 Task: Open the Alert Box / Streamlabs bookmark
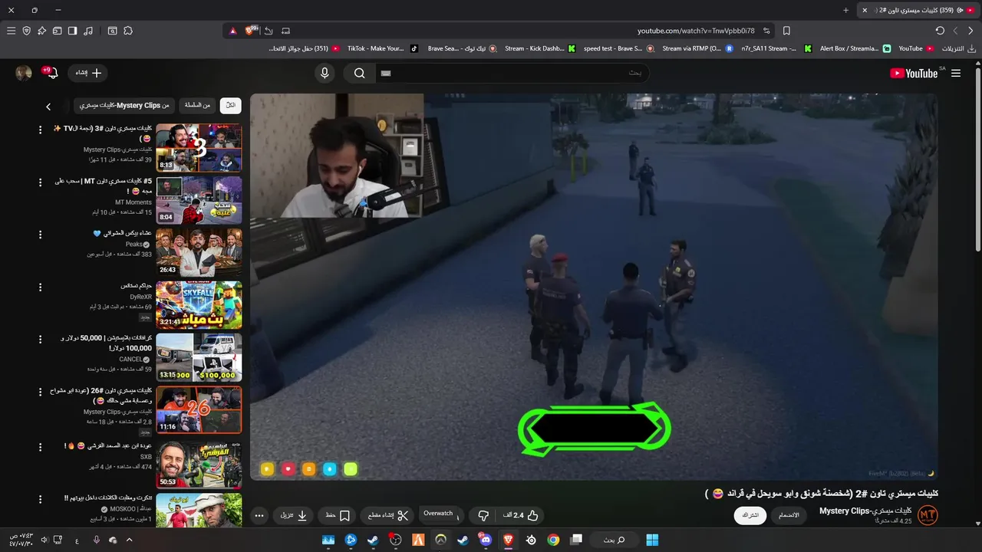pos(855,48)
